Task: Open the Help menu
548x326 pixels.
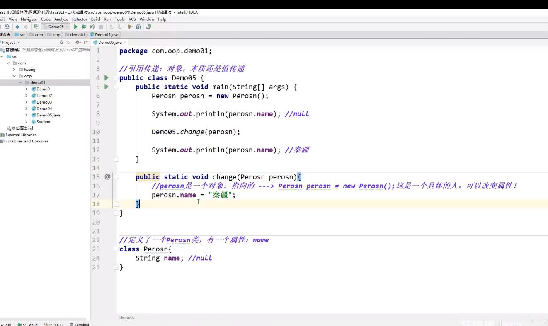Action: [162, 19]
